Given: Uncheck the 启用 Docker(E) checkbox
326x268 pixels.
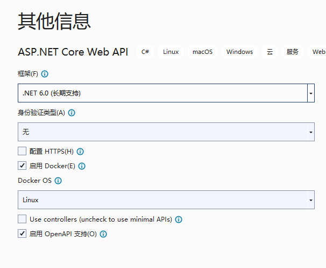Looking at the screenshot, I should point(22,166).
